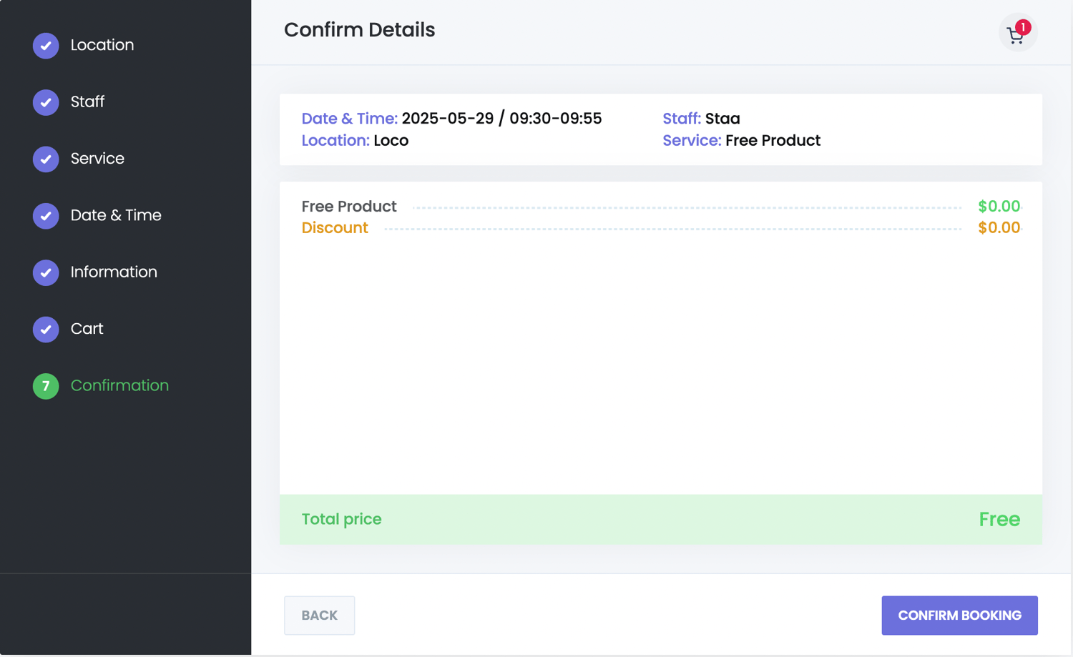
Task: Click the Total price Free amount
Action: 999,519
